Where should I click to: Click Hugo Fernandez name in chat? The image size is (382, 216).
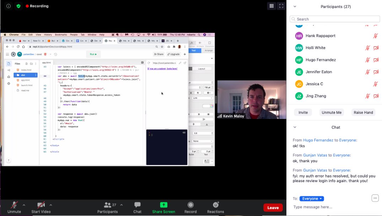click(x=318, y=140)
